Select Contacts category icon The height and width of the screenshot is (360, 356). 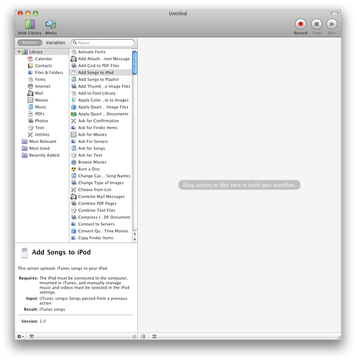tap(30, 66)
